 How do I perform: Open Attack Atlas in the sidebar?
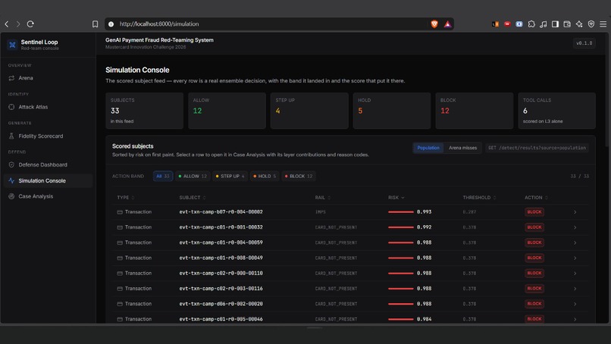click(x=48, y=107)
